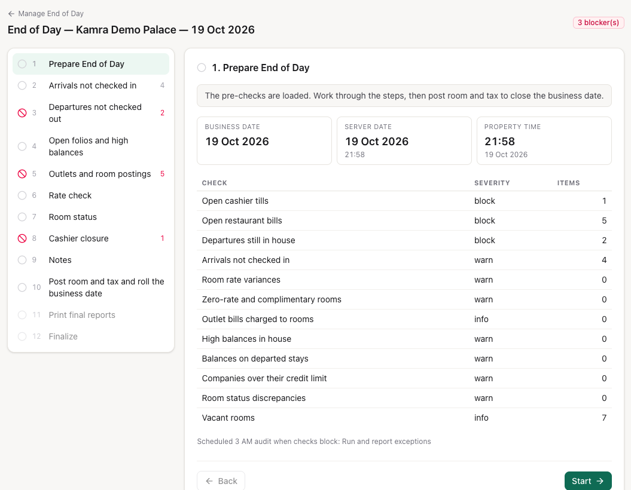Click the Start button
This screenshot has width=631, height=490.
click(x=588, y=481)
